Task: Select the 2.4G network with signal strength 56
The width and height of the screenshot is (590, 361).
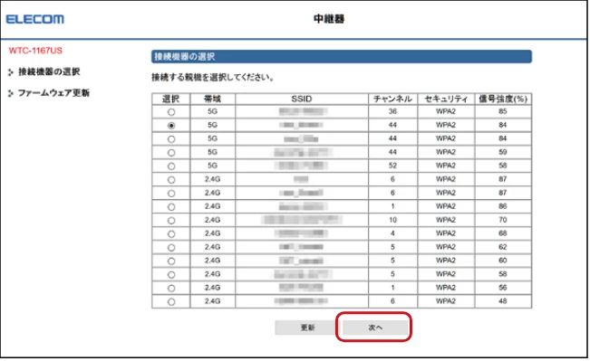Action: [x=171, y=288]
